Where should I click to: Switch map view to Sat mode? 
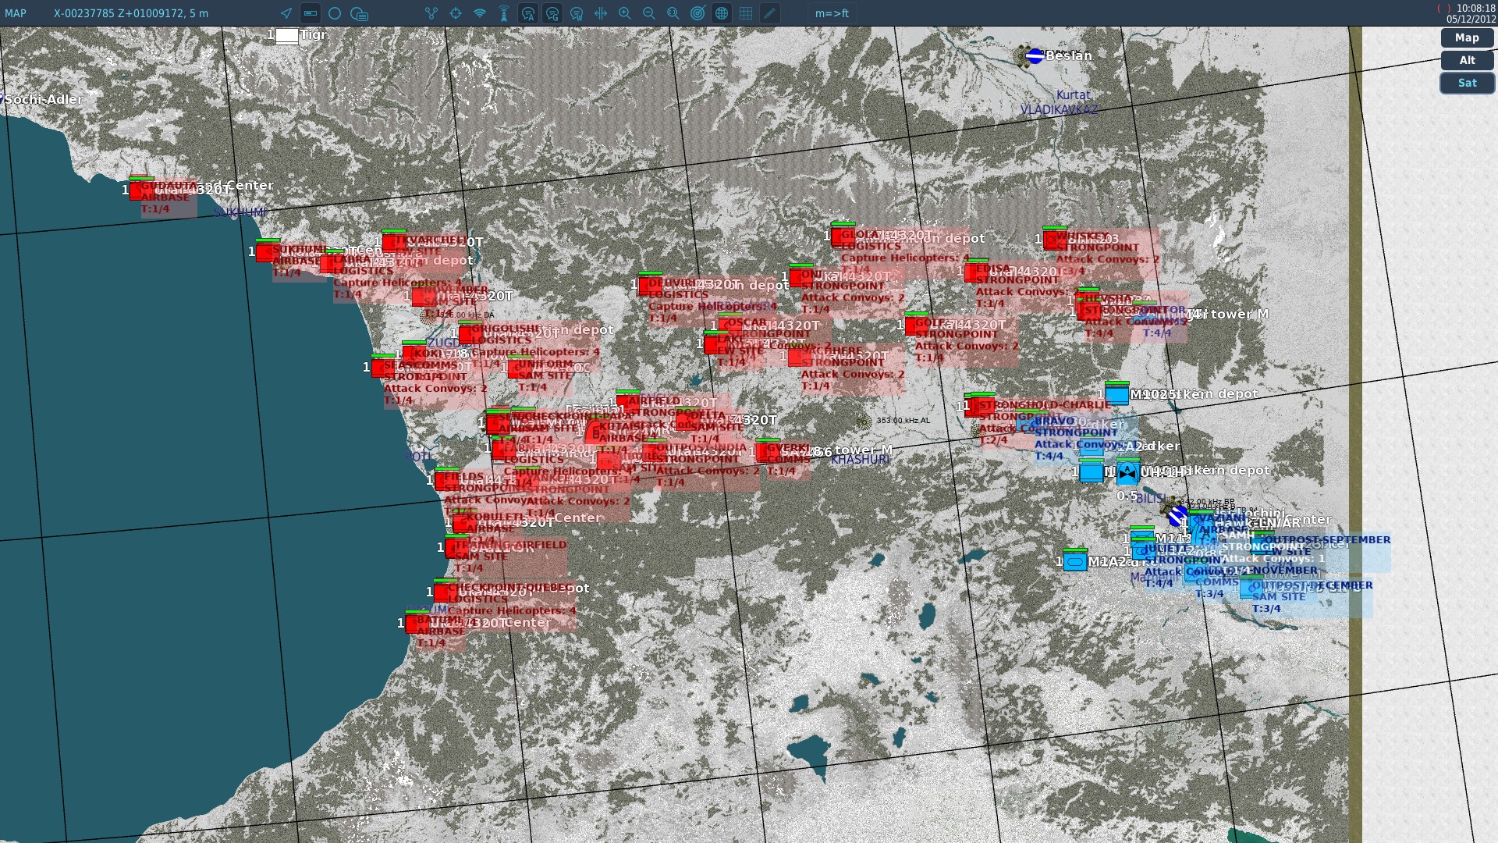click(x=1467, y=83)
